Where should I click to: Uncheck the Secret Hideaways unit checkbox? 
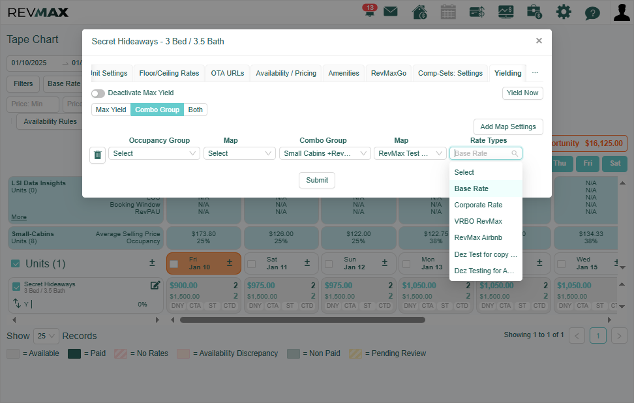(16, 286)
